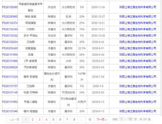Viewport: 162px width, 124px height.
Task: Open registration PD20102095 link
Action: point(10,7)
